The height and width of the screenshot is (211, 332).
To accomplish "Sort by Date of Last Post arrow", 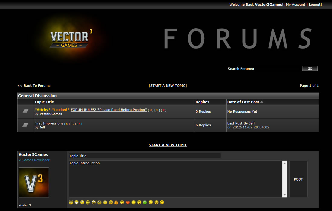I will point(262,102).
